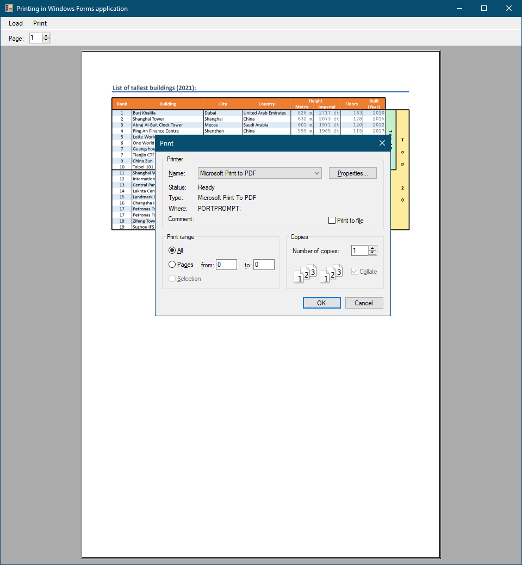This screenshot has height=565, width=522.
Task: Select the Pages print range radio button
Action: click(x=172, y=265)
